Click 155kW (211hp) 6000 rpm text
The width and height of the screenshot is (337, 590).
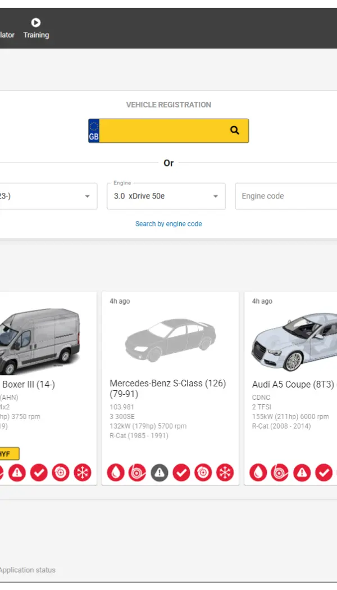(290, 417)
